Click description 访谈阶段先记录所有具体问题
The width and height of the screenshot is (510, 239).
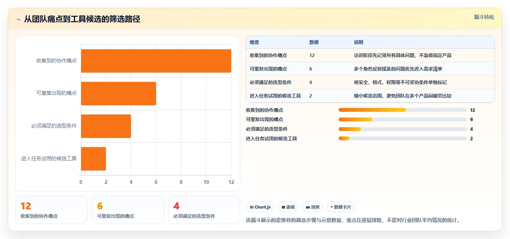click(x=402, y=56)
